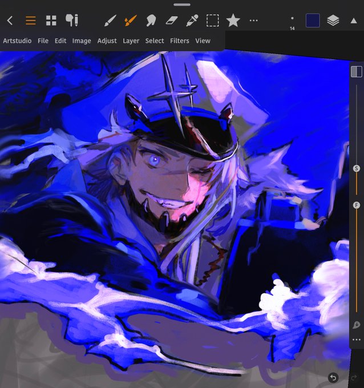
Task: Select the dashed rectangle Selection tool
Action: click(x=213, y=21)
